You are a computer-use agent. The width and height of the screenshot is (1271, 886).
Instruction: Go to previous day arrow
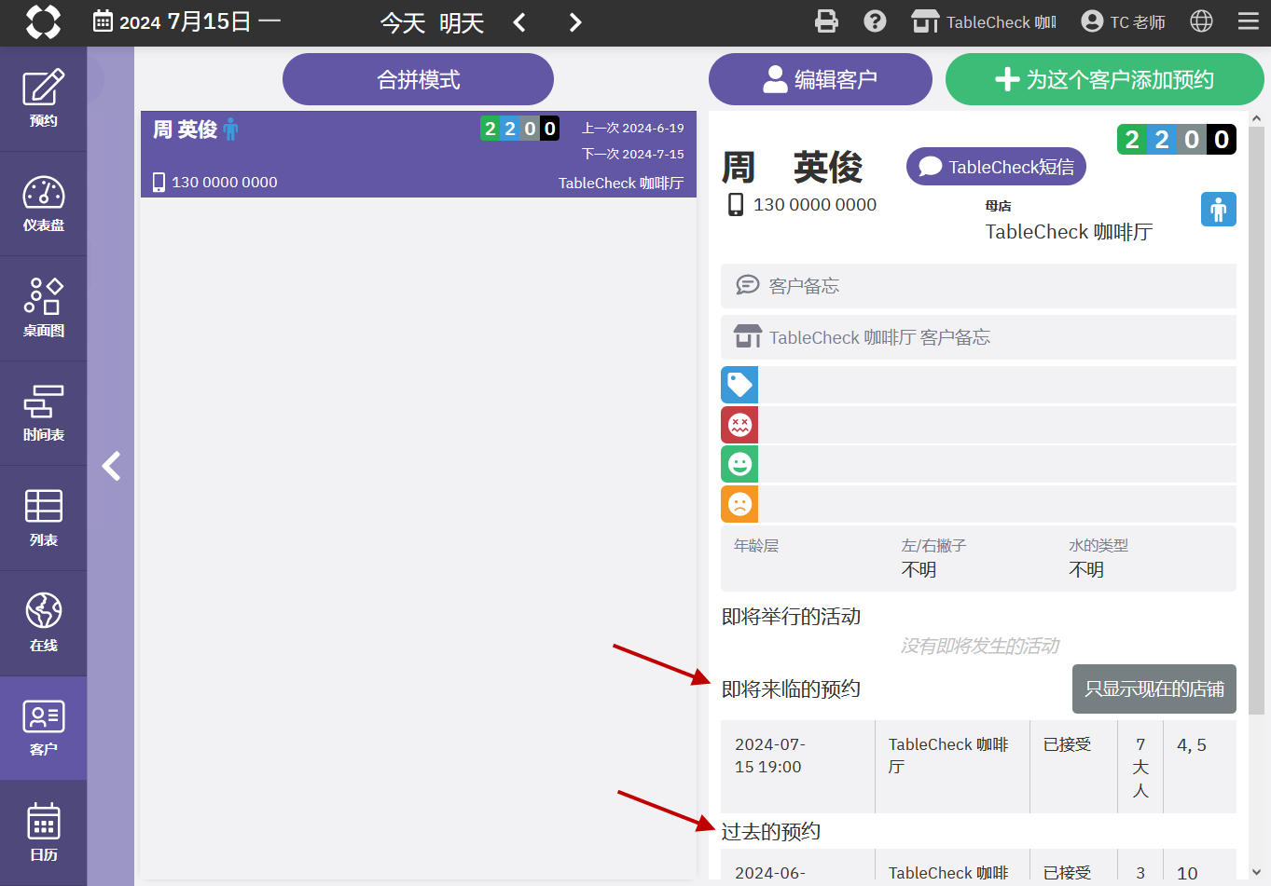tap(519, 22)
